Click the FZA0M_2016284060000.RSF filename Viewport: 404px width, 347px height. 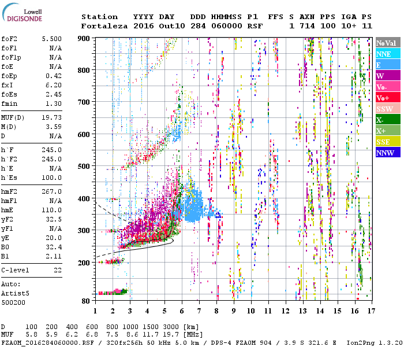pyautogui.click(x=48, y=343)
